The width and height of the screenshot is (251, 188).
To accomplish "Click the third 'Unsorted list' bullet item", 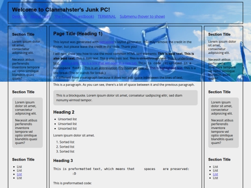I will pyautogui.click(x=67, y=129).
